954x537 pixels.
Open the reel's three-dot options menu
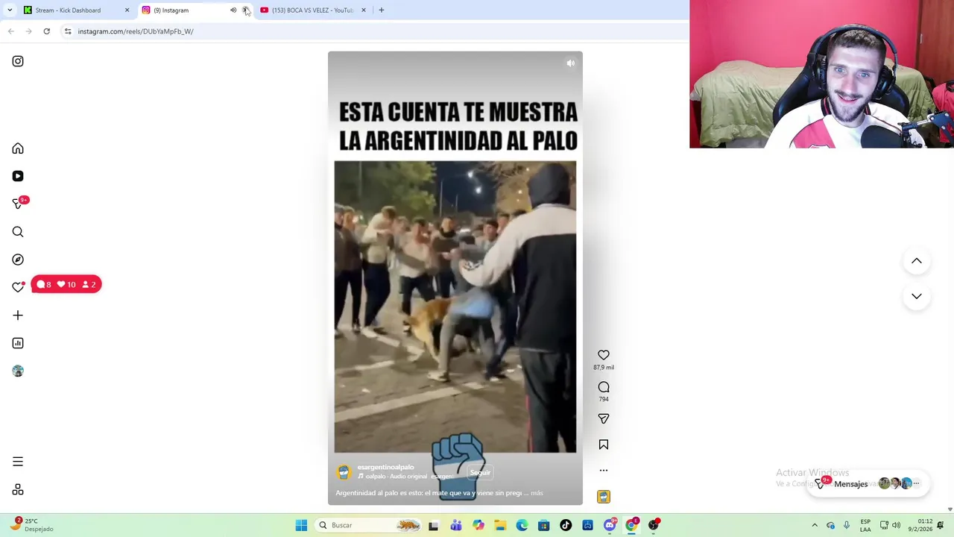pos(604,471)
